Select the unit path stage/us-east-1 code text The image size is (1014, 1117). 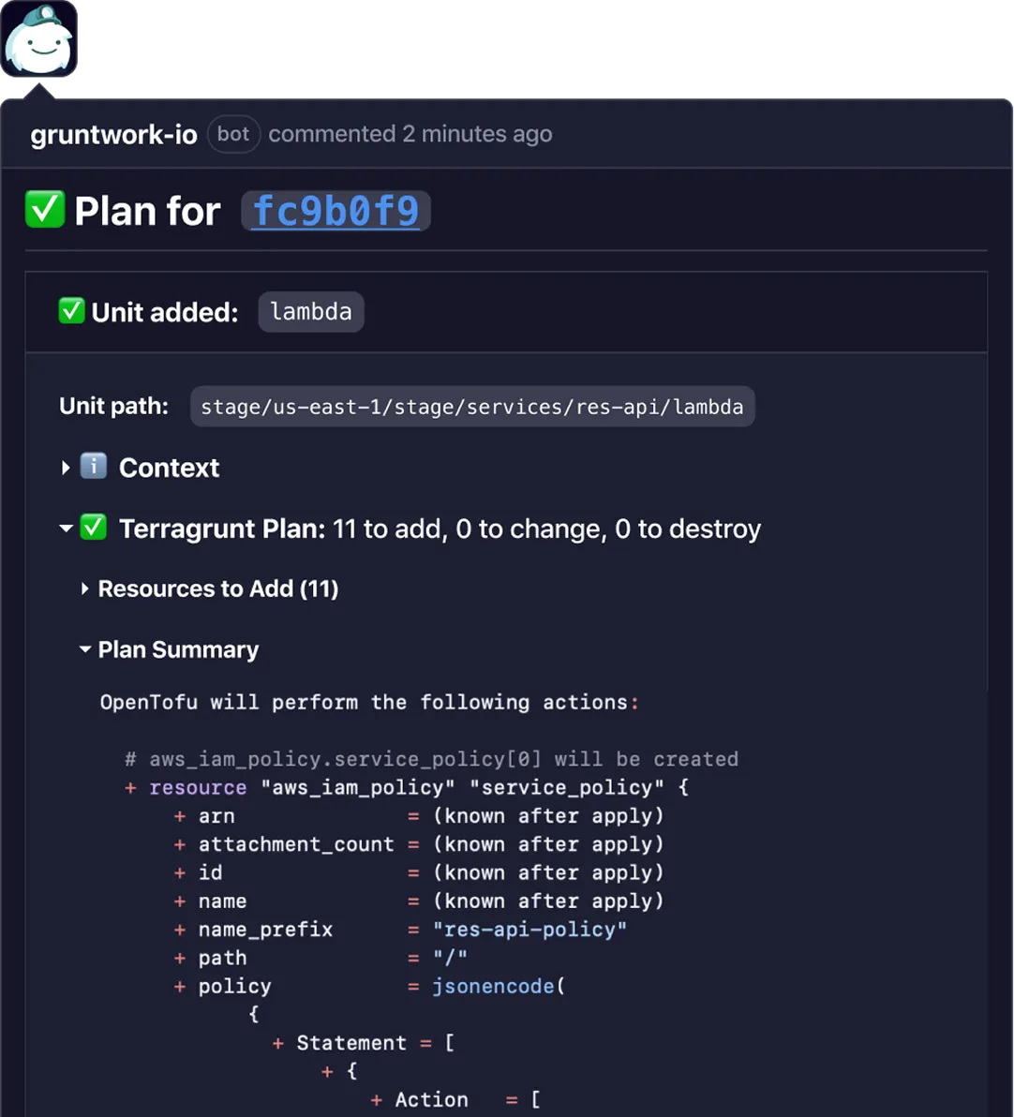point(471,407)
